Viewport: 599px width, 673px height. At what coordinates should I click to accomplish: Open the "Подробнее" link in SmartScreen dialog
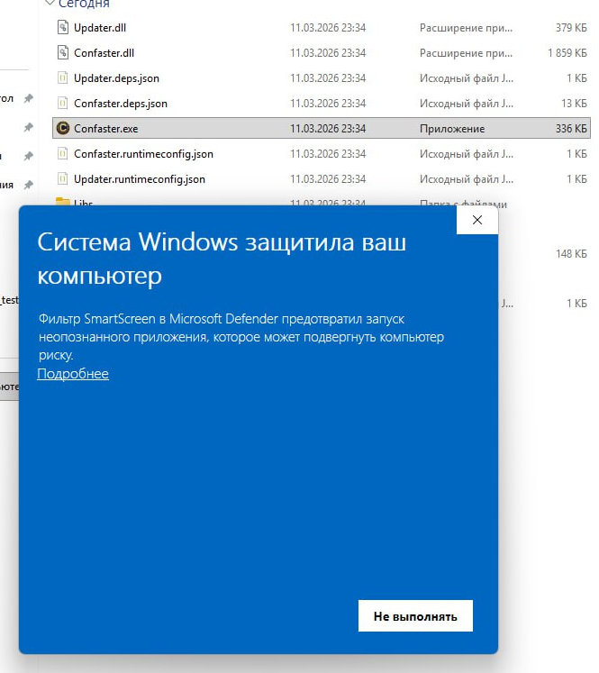click(x=73, y=373)
